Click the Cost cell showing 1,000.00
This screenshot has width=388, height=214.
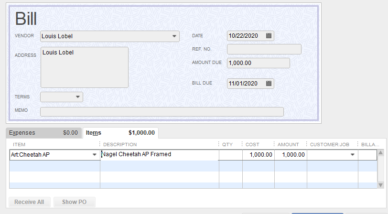click(258, 155)
